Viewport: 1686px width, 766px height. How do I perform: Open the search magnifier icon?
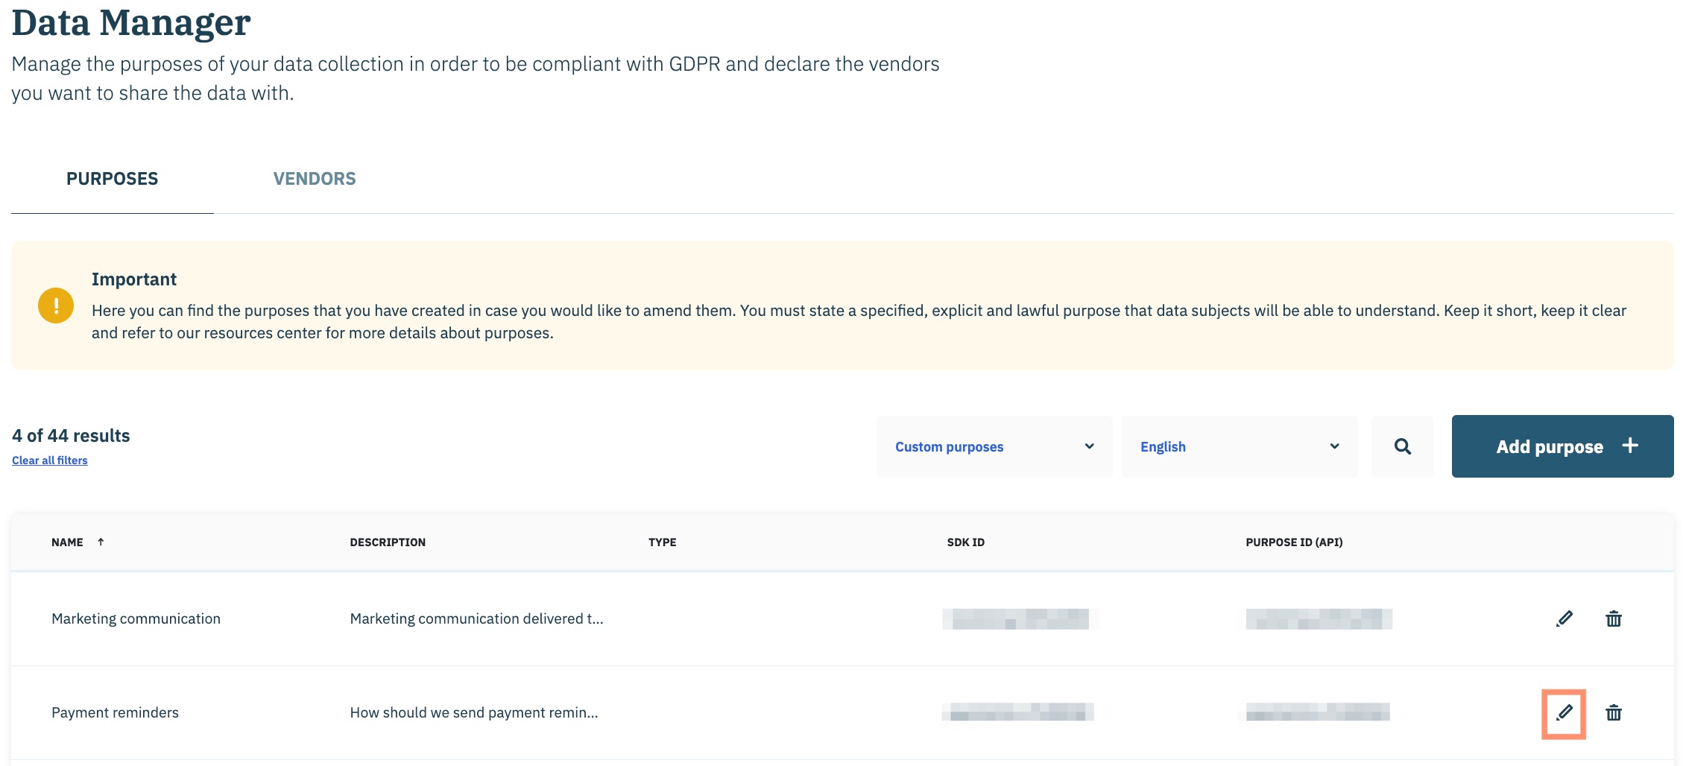[x=1402, y=446]
